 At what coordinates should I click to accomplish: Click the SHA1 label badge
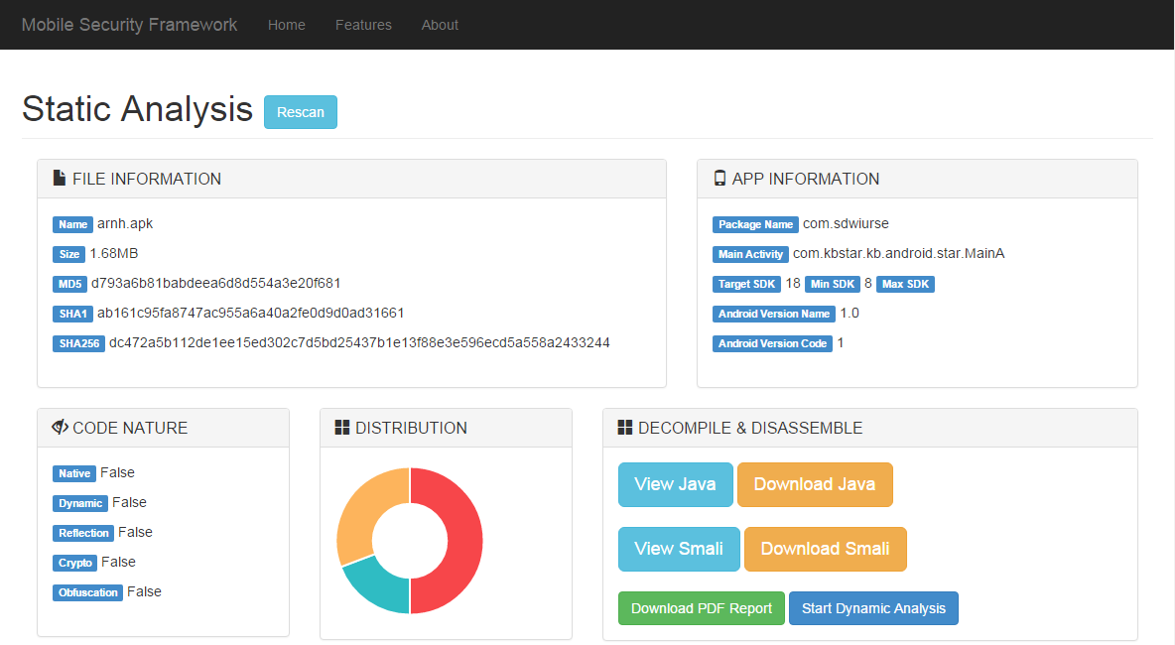[x=72, y=314]
